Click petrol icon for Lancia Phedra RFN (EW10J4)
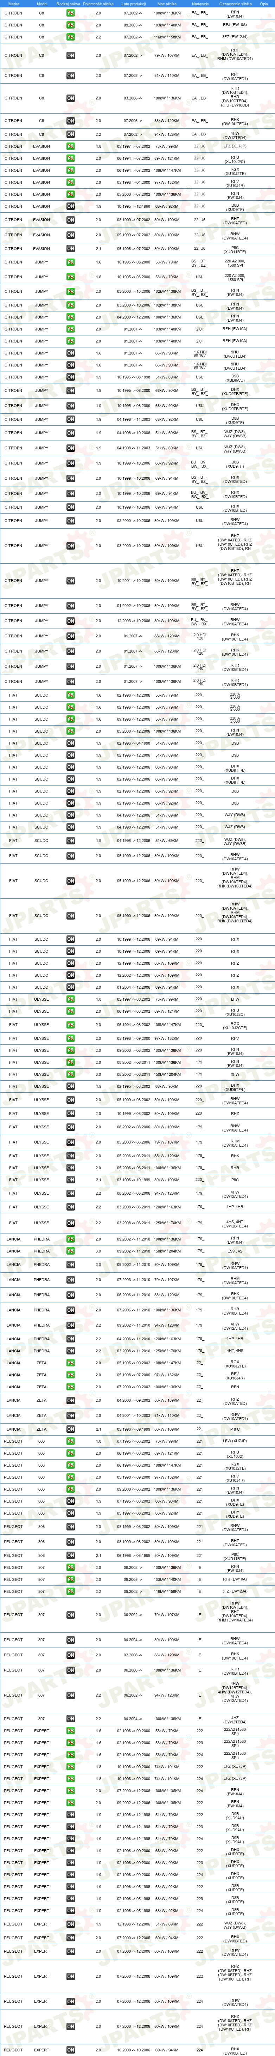The height and width of the screenshot is (2056, 275). pyautogui.click(x=71, y=1239)
